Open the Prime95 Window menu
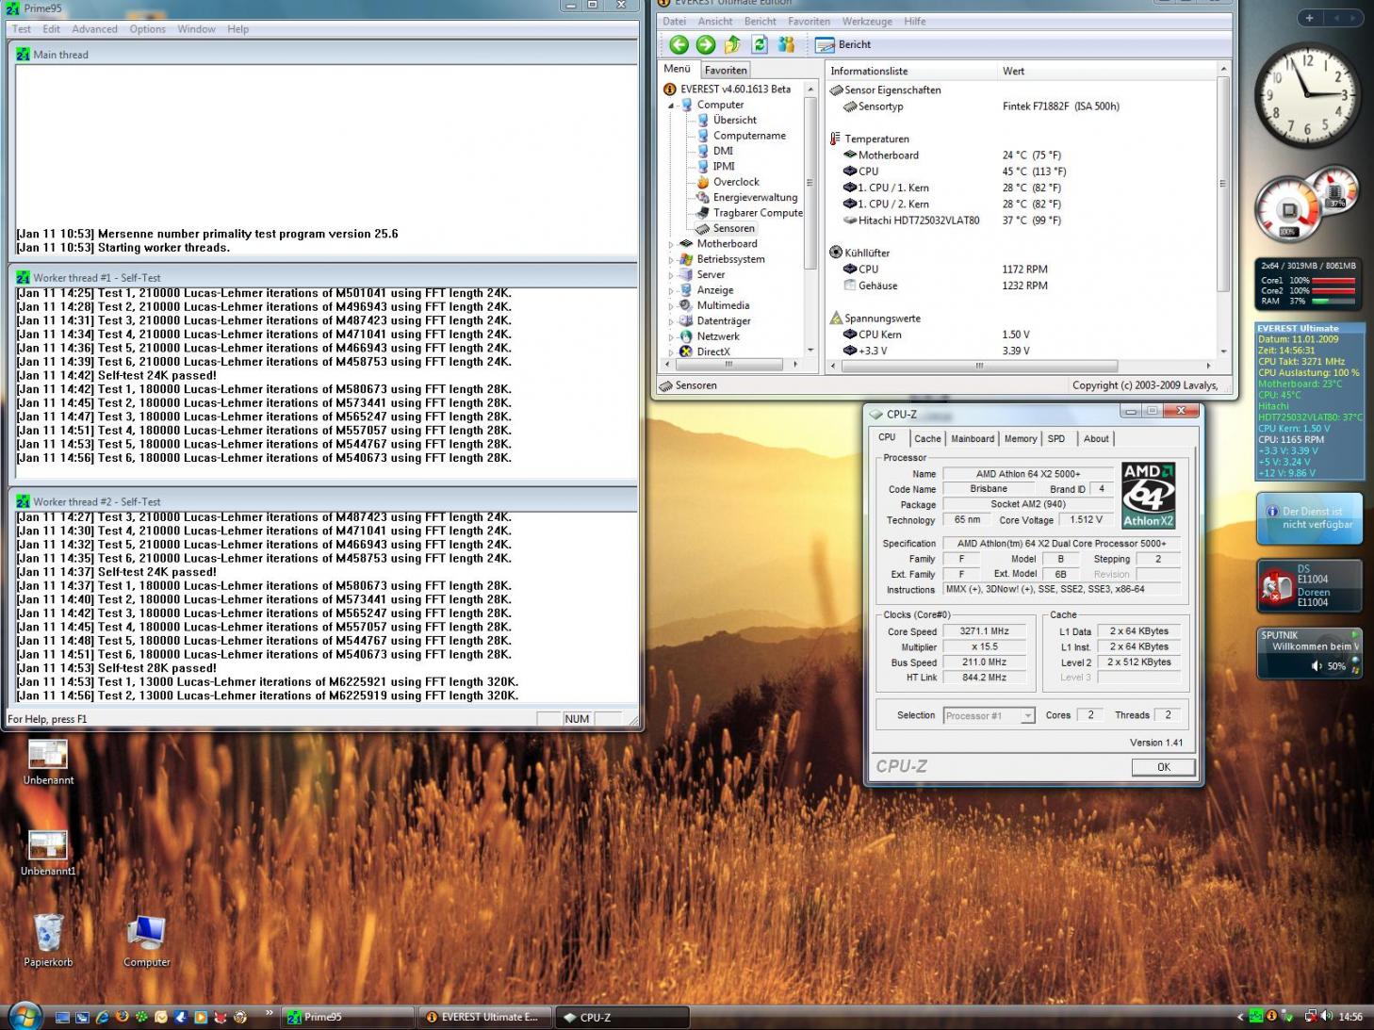The width and height of the screenshot is (1374, 1030). [x=196, y=29]
